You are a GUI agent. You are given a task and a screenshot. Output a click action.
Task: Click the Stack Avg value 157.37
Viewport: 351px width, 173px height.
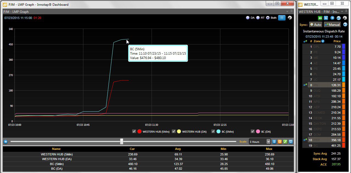pos(336,159)
